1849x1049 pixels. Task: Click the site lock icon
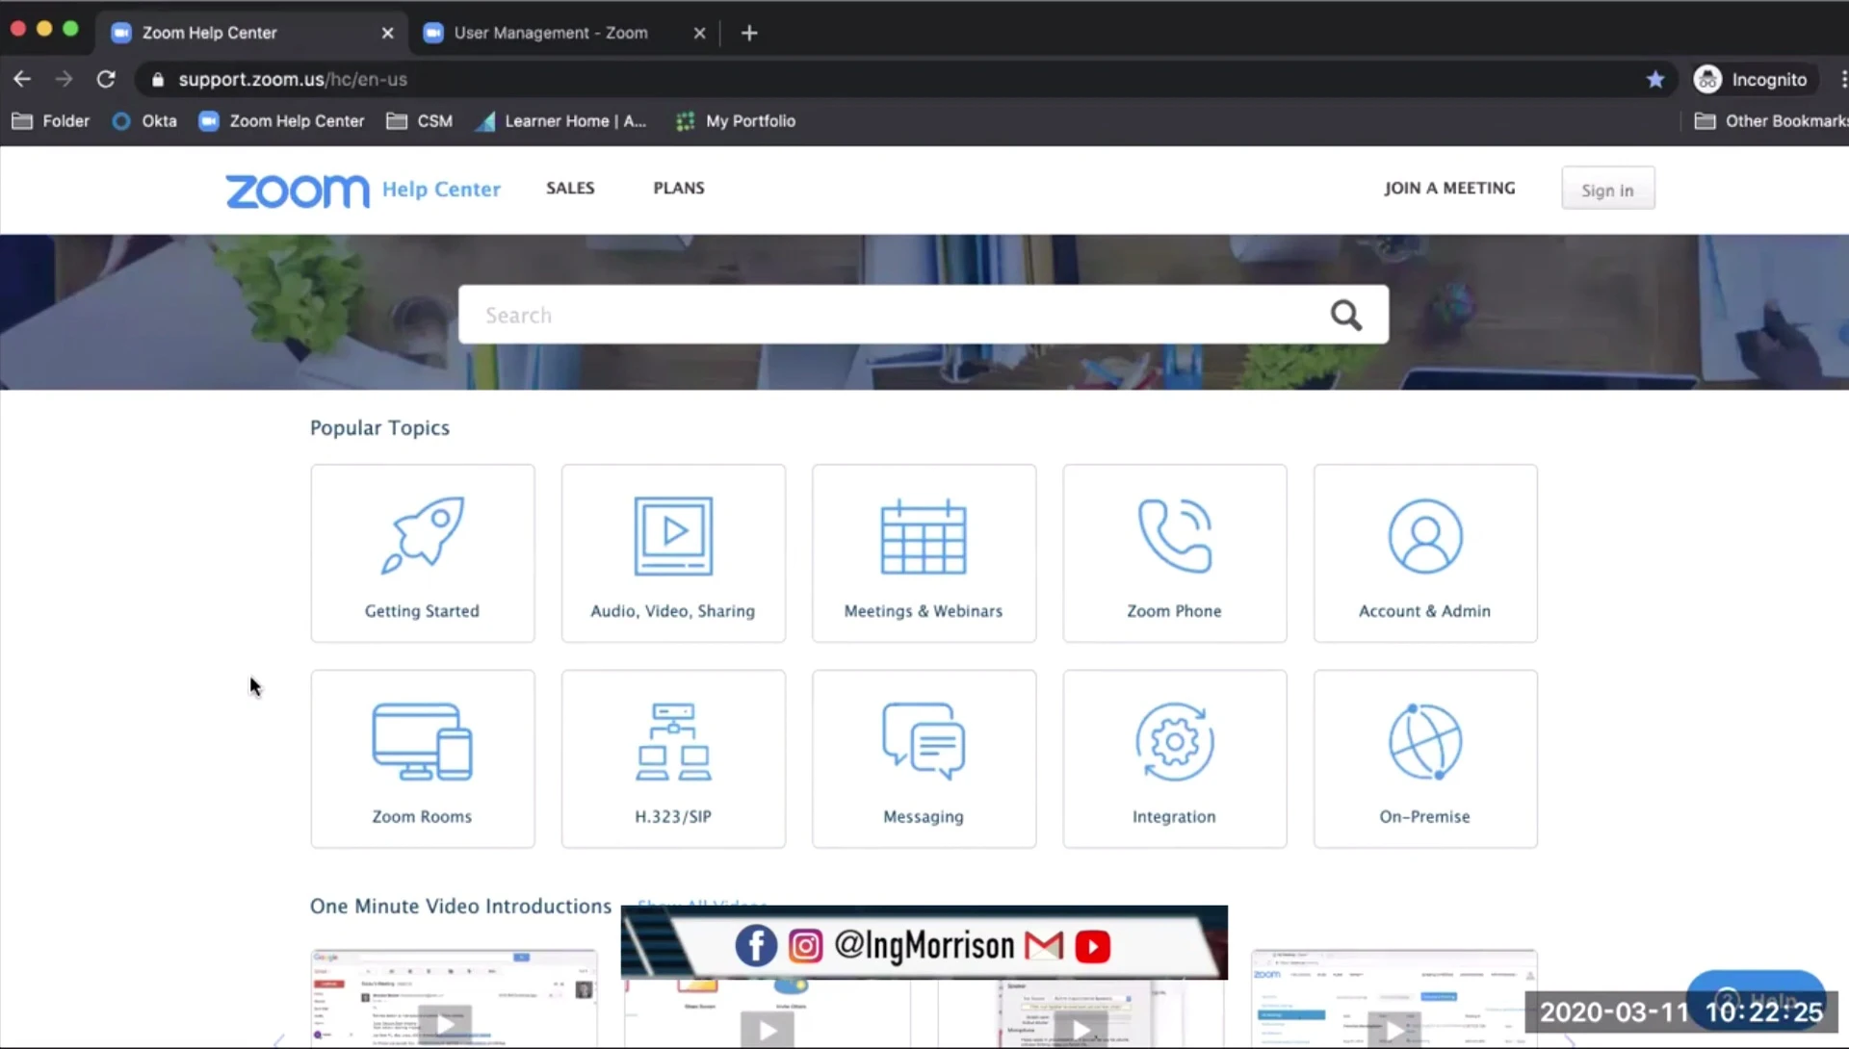[158, 79]
